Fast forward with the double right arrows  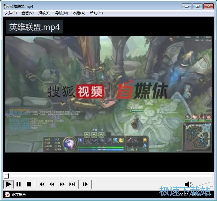(62, 184)
